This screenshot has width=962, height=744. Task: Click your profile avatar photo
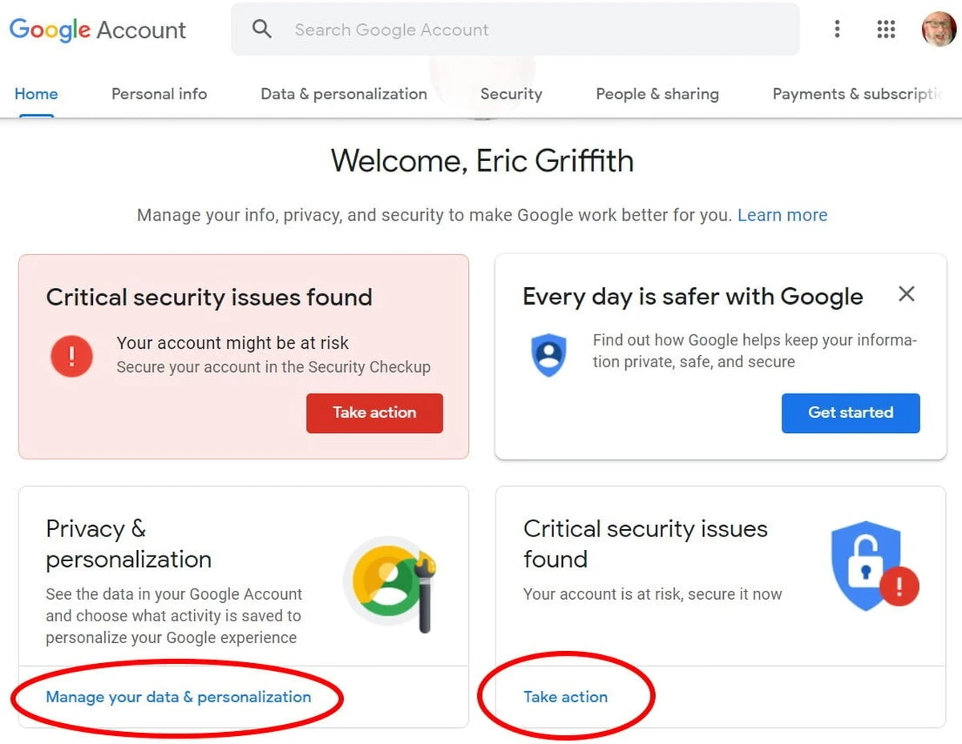coord(937,29)
